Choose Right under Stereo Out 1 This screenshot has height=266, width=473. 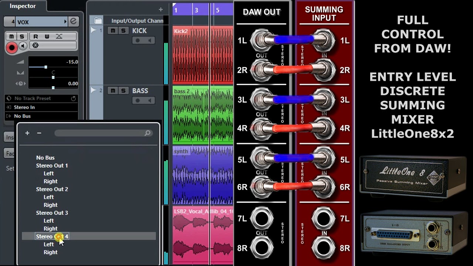click(x=51, y=181)
